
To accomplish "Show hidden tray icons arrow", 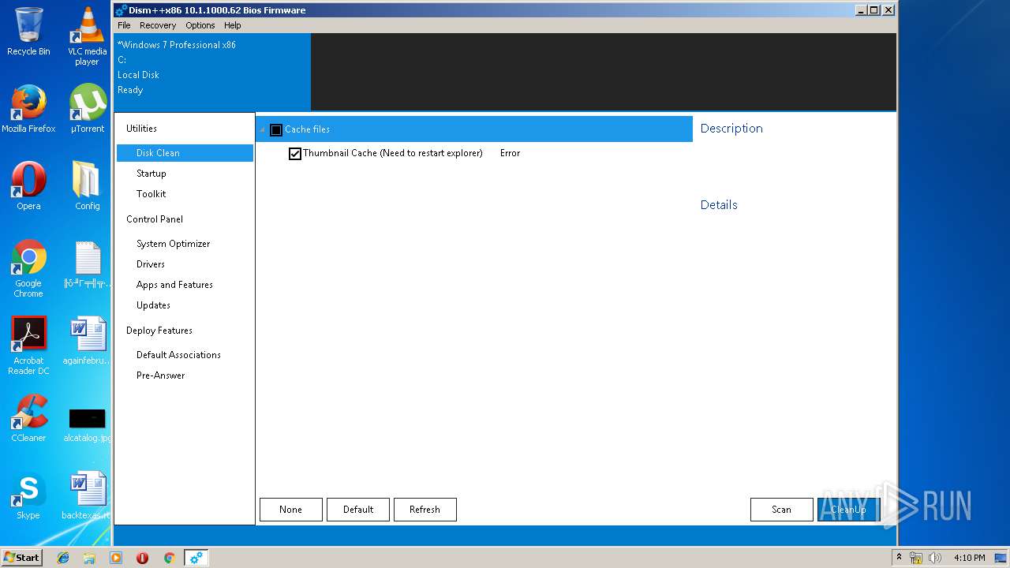I will [x=899, y=558].
